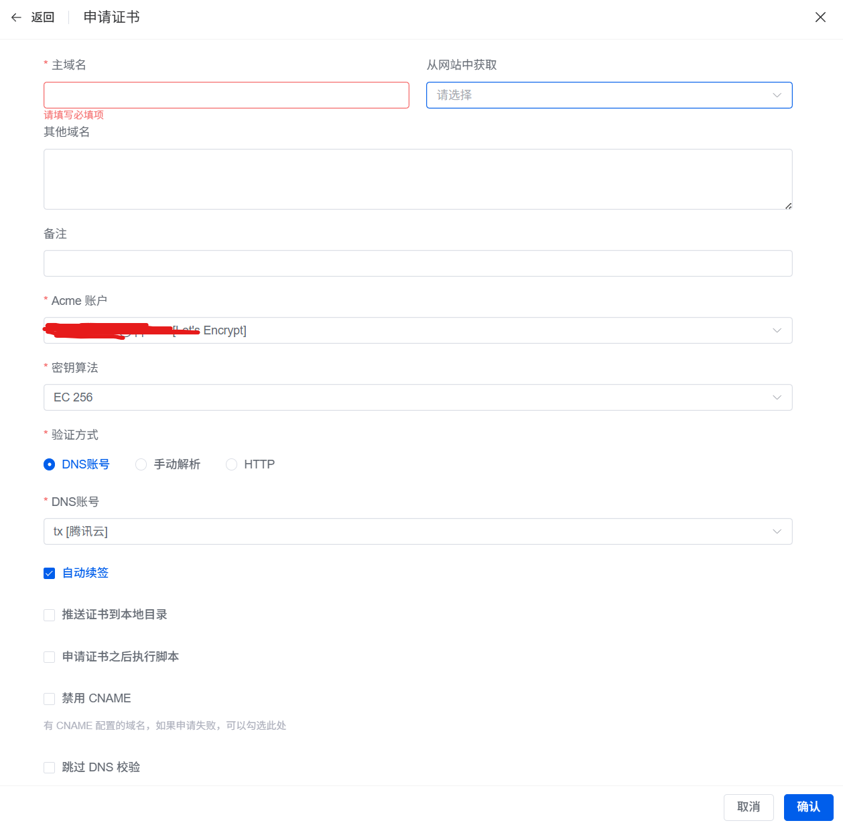This screenshot has height=829, width=843.
Task: Check 申请证书之后执行脚本 option
Action: coord(50,657)
